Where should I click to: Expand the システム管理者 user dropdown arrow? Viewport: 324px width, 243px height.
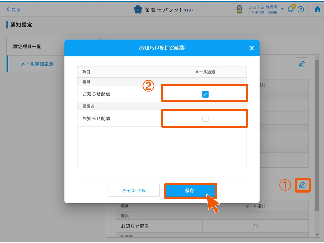[282, 9]
